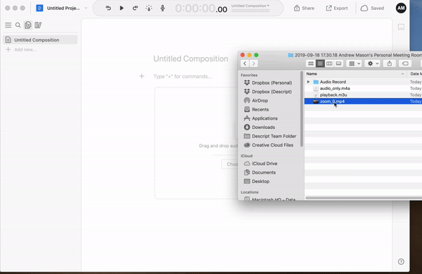422x274 pixels.
Task: Play the composition
Action: coord(122,8)
